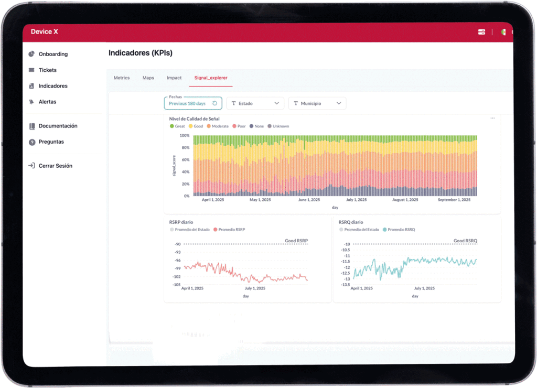
Task: Click the Tickets icon in sidebar
Action: point(32,70)
